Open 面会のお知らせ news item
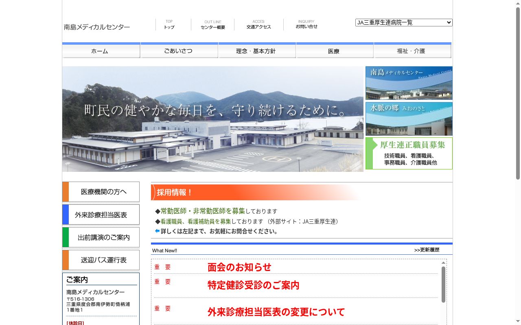This screenshot has width=521, height=325. (x=239, y=267)
